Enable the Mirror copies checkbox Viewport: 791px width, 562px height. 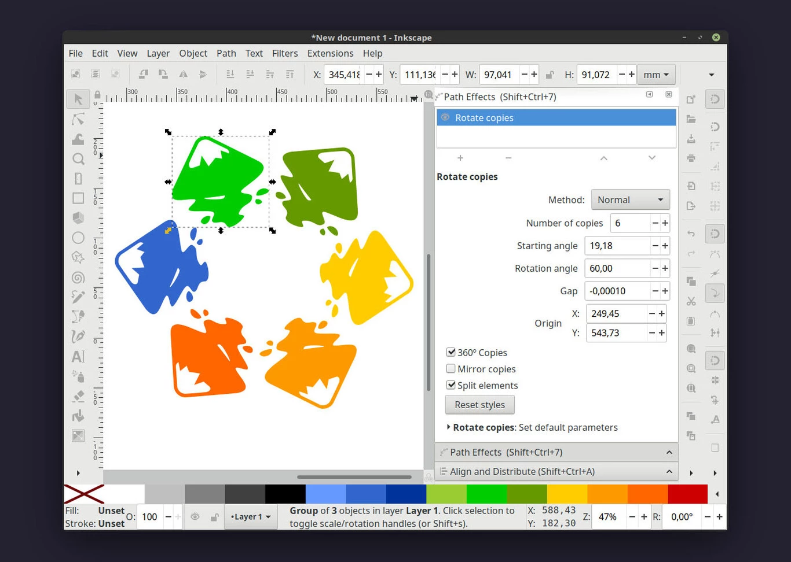pyautogui.click(x=451, y=368)
